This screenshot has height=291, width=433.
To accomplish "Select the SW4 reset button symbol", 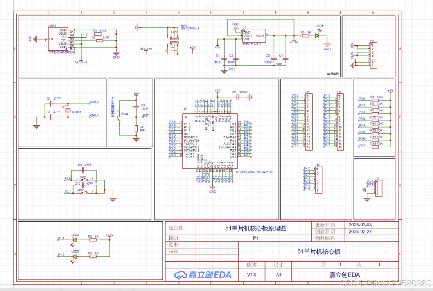I will pos(119,119).
